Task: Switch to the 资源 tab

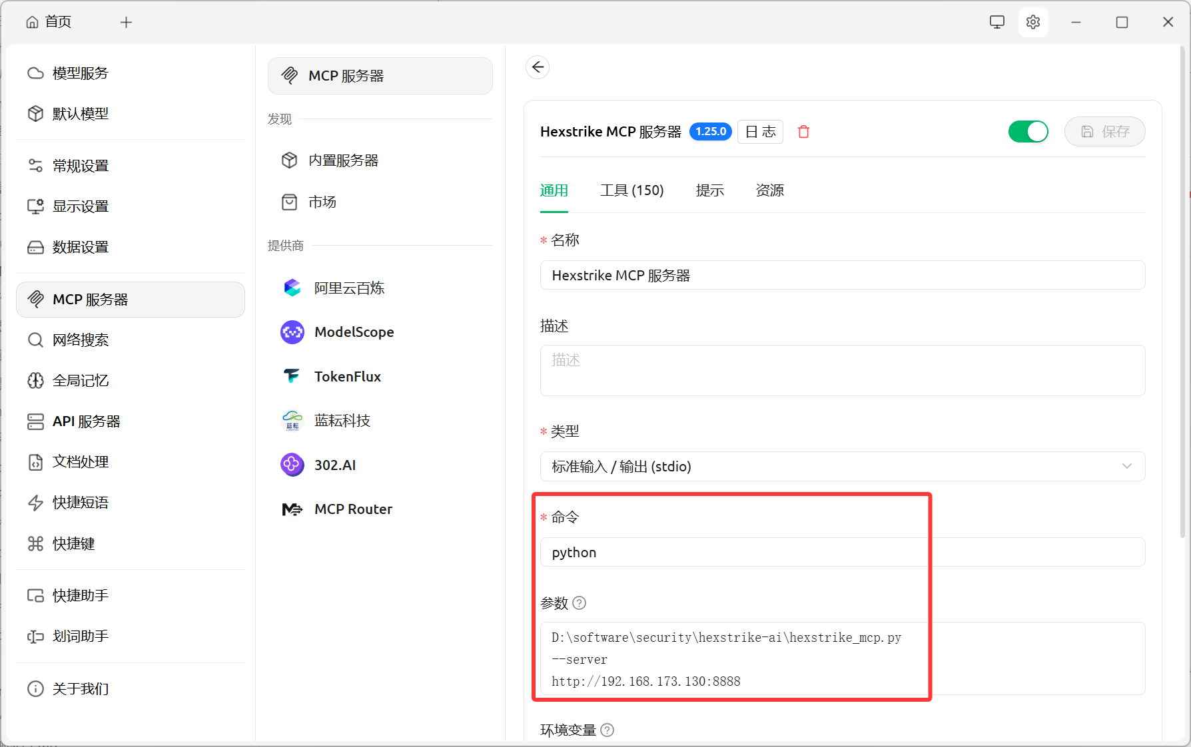Action: point(769,190)
